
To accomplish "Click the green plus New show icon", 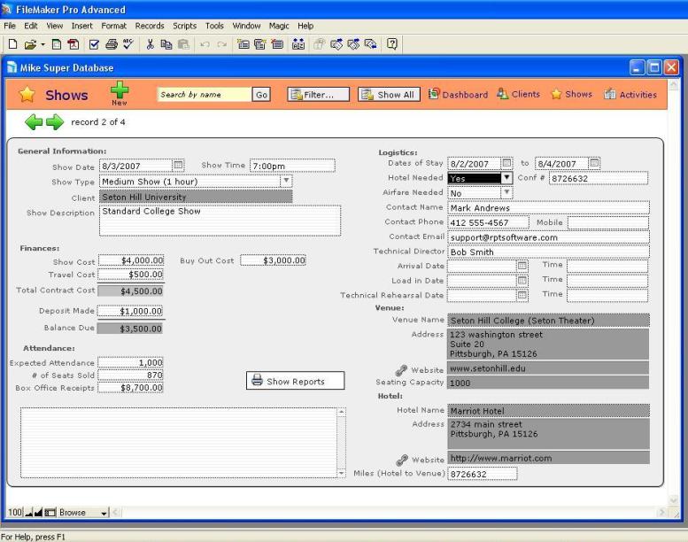I will point(120,90).
